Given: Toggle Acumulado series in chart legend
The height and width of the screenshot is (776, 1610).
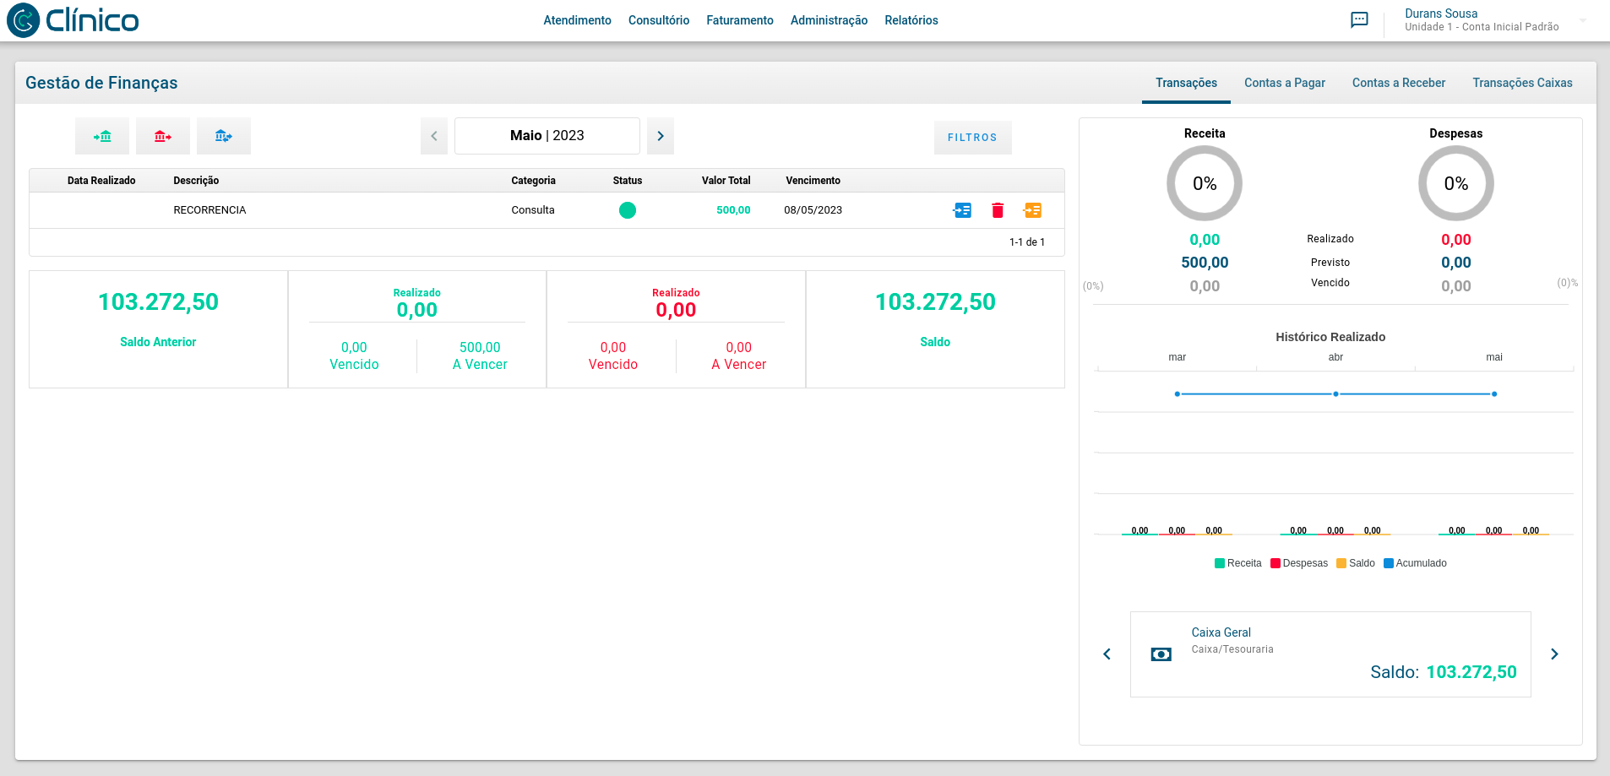Looking at the screenshot, I should [1415, 563].
